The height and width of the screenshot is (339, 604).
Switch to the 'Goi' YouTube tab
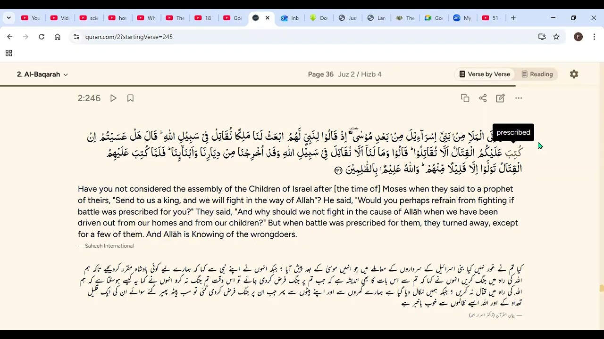232,18
